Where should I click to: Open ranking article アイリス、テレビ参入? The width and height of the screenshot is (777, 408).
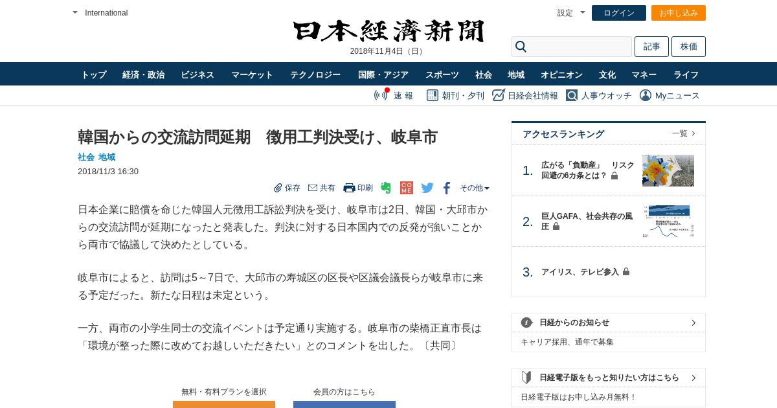point(580,272)
